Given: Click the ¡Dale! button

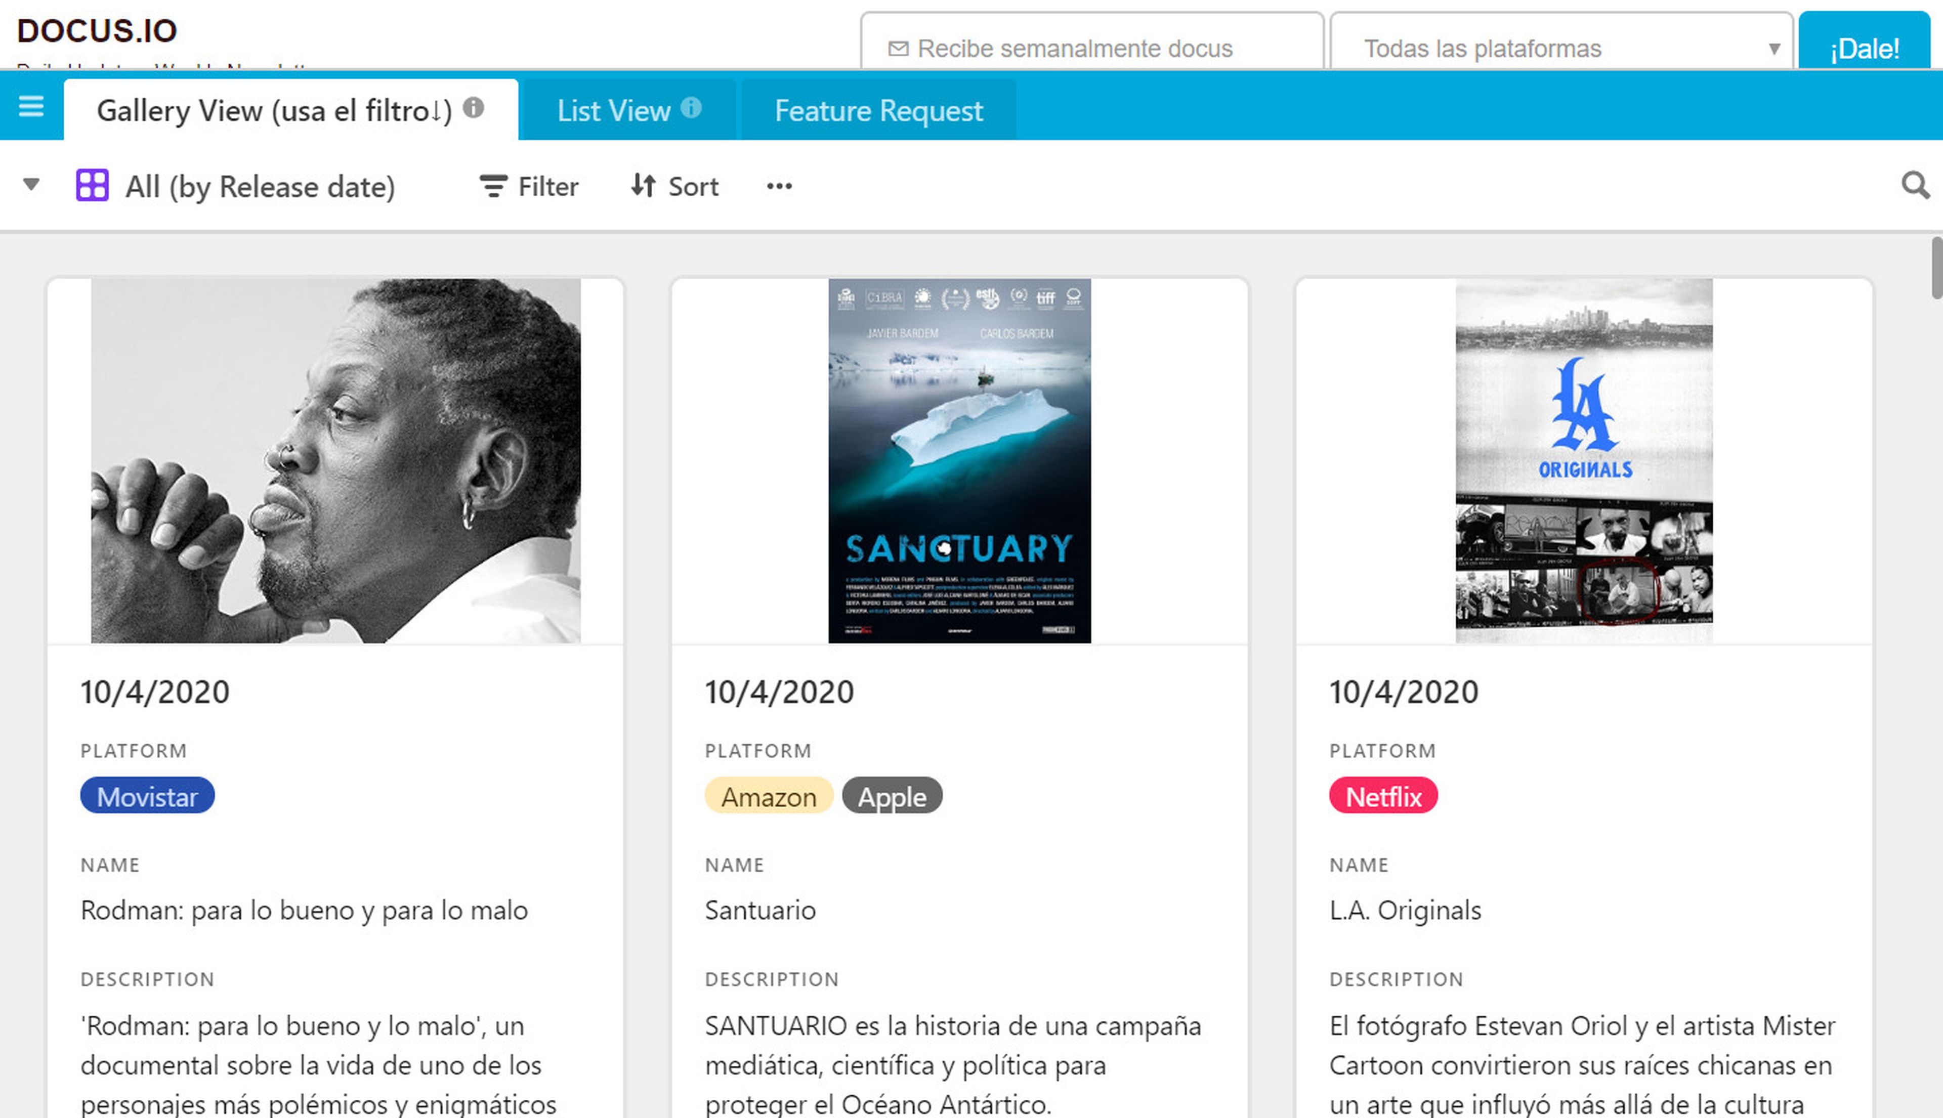Looking at the screenshot, I should pyautogui.click(x=1863, y=48).
